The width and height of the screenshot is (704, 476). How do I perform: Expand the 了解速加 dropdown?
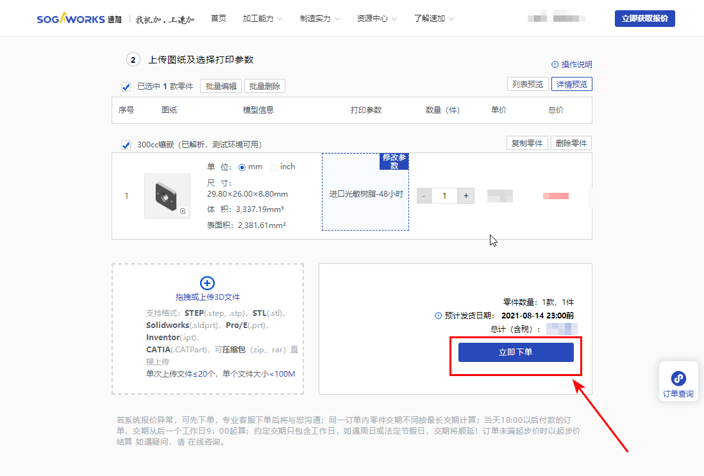[x=428, y=18]
